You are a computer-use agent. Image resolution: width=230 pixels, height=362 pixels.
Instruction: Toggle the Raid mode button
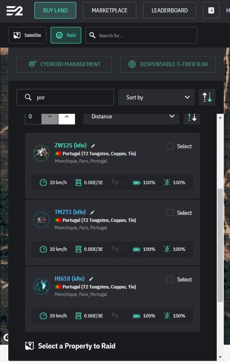pyautogui.click(x=66, y=35)
